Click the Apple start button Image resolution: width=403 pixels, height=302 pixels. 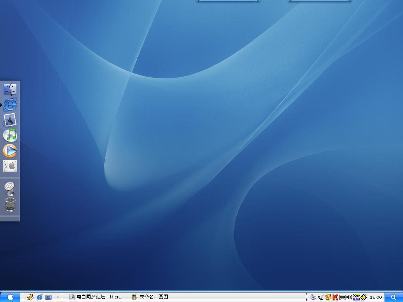tap(10, 297)
